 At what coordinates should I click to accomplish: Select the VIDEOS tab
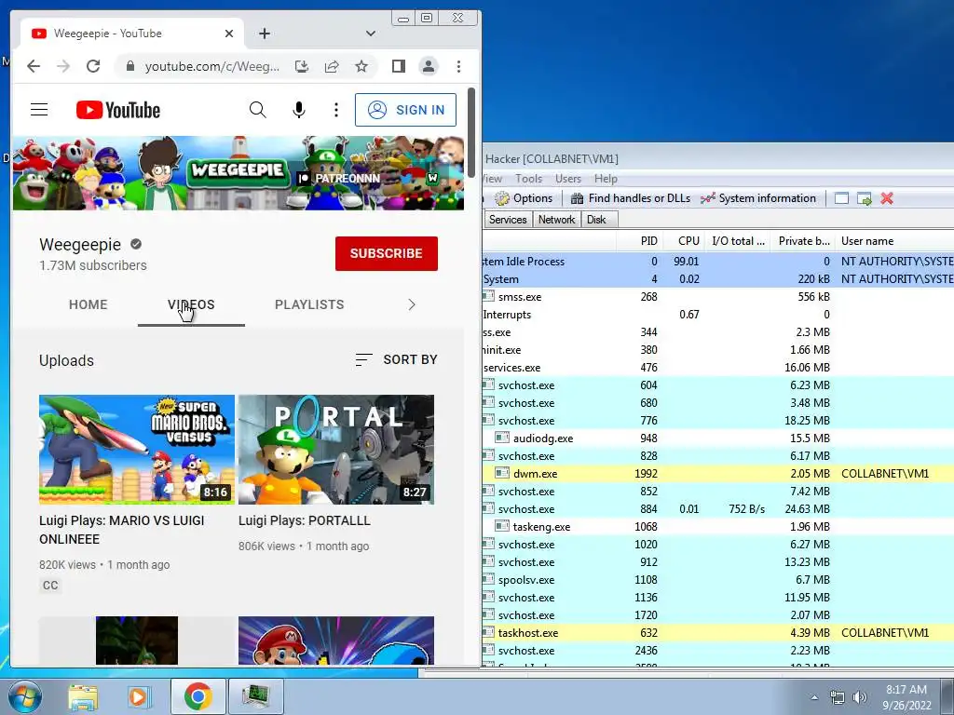click(x=191, y=304)
